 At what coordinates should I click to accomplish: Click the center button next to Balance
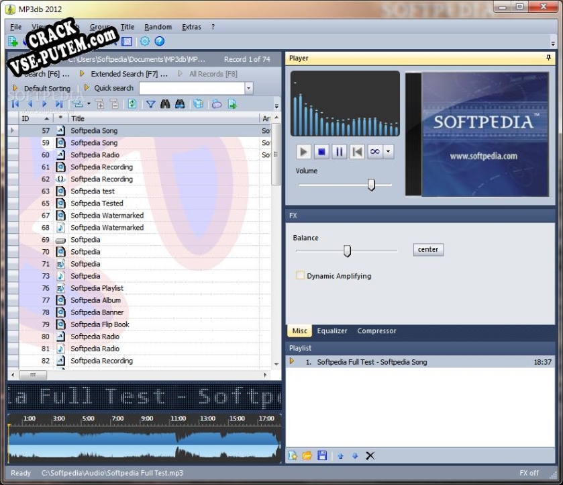point(428,250)
